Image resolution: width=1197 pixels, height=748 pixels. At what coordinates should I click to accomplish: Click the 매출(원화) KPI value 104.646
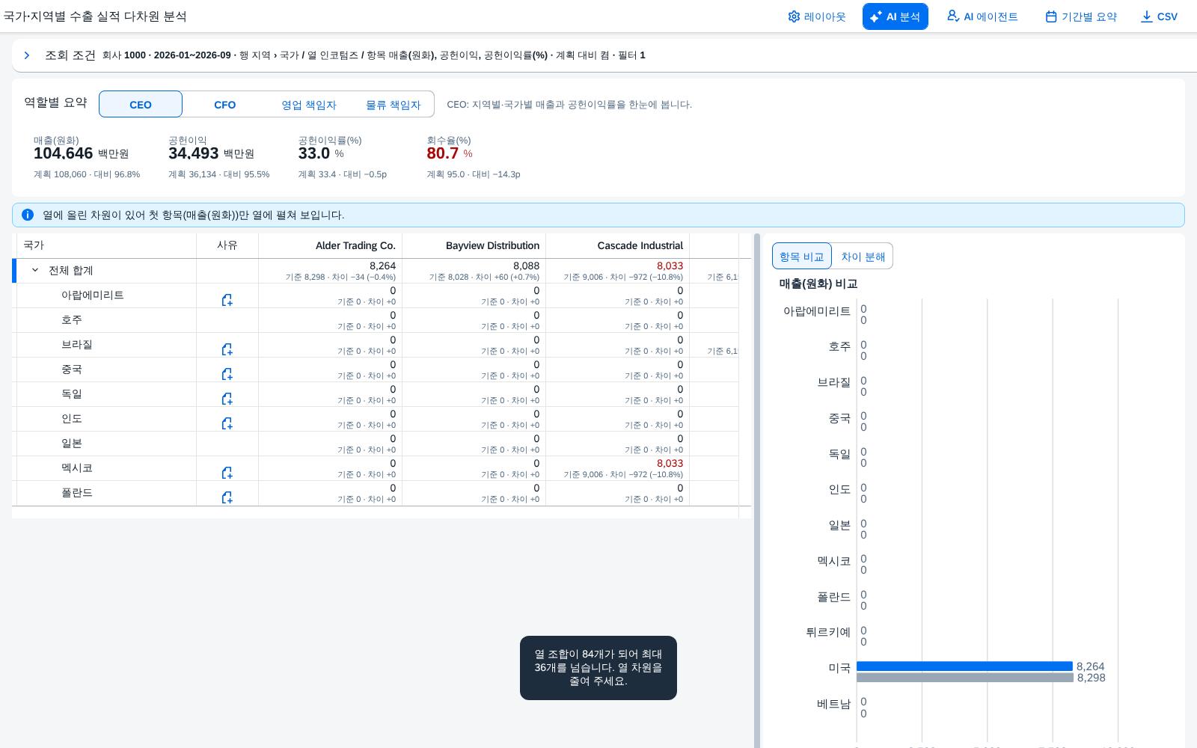pyautogui.click(x=63, y=153)
